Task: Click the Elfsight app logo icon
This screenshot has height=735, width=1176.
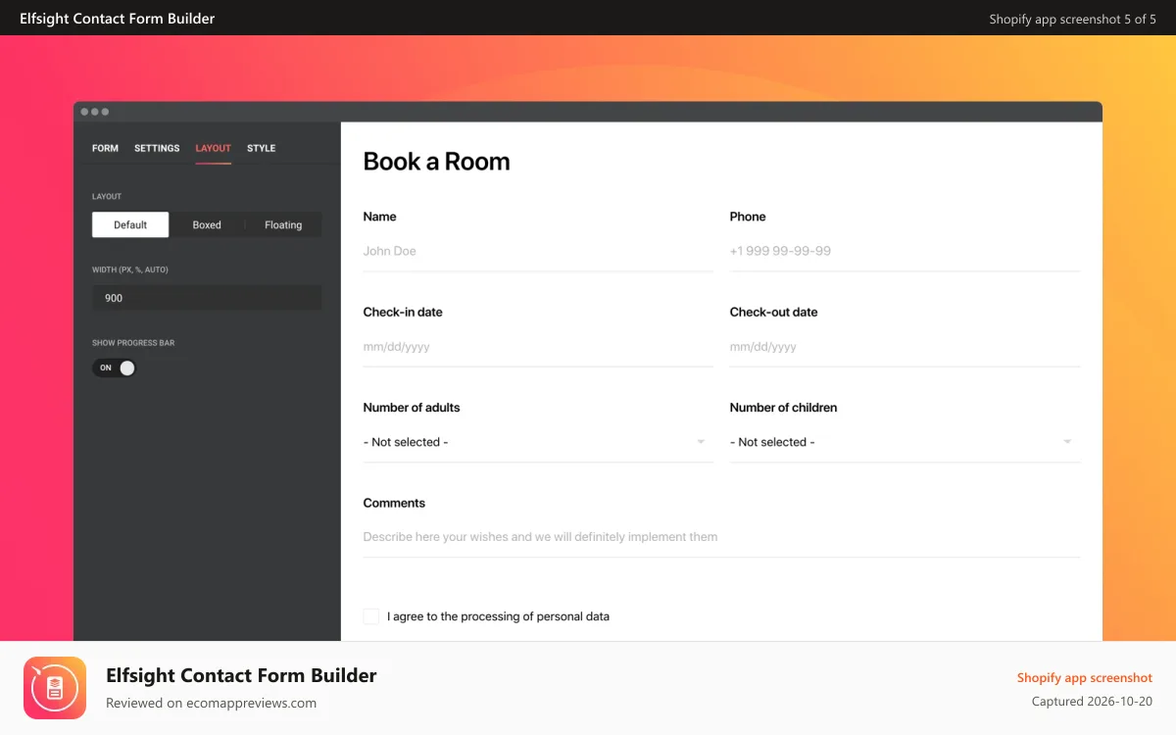Action: coord(55,688)
